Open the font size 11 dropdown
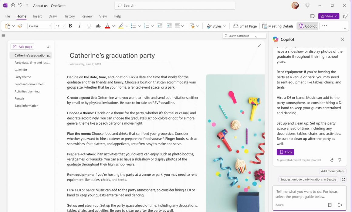352x212 pixels. 60,26
